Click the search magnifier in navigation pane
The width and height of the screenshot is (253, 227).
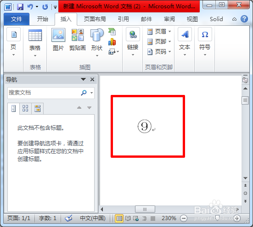84,93
